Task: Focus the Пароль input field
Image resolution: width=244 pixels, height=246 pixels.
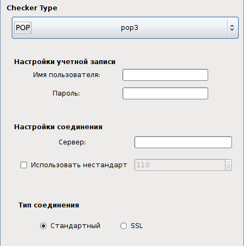Action: click(x=165, y=93)
